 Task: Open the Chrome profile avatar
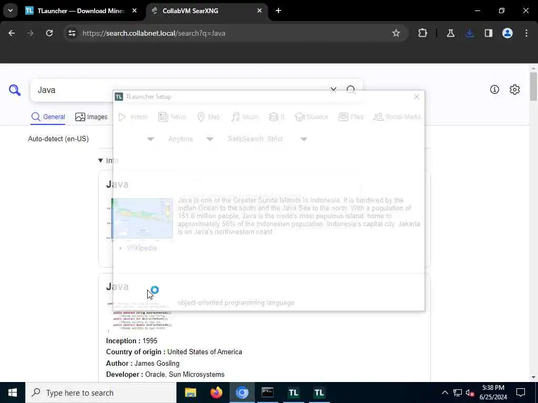point(507,33)
